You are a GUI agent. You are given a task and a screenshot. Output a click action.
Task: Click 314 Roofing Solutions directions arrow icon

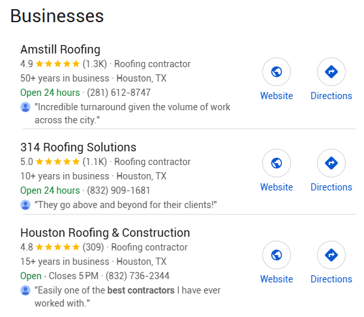tap(331, 163)
